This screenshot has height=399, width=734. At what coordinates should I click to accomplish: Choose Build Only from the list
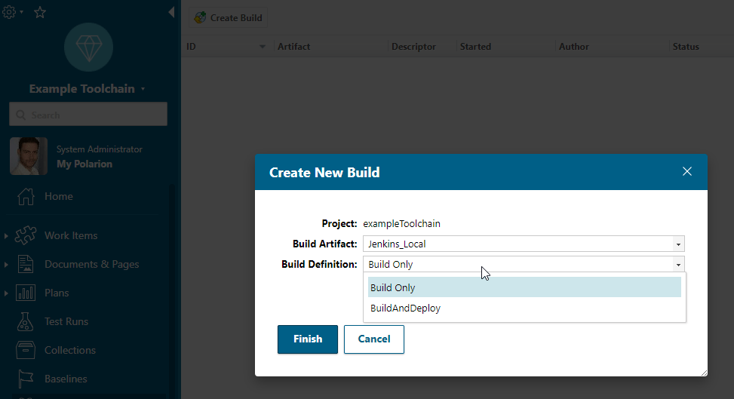pos(392,287)
